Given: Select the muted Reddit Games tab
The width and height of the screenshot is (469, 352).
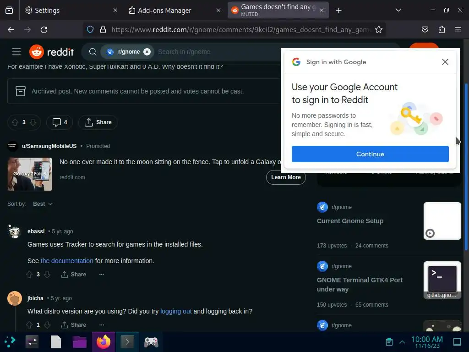Looking at the screenshot, I should pyautogui.click(x=278, y=10).
